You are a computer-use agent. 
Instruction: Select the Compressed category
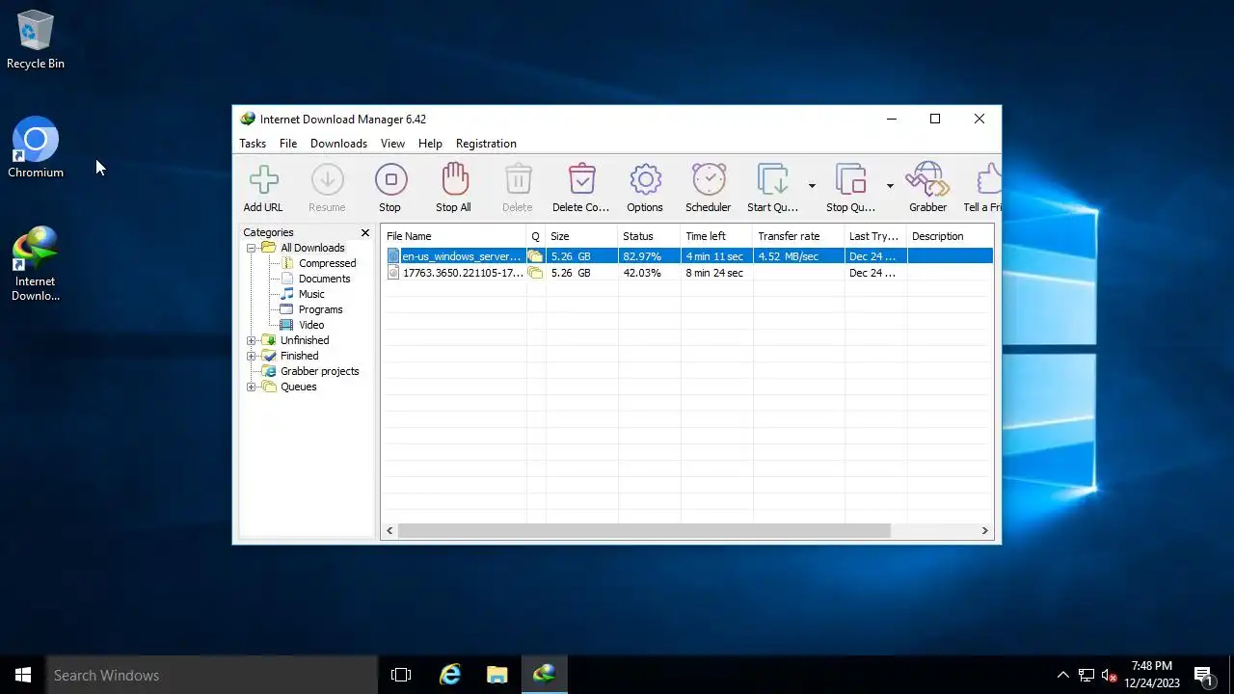pos(327,263)
